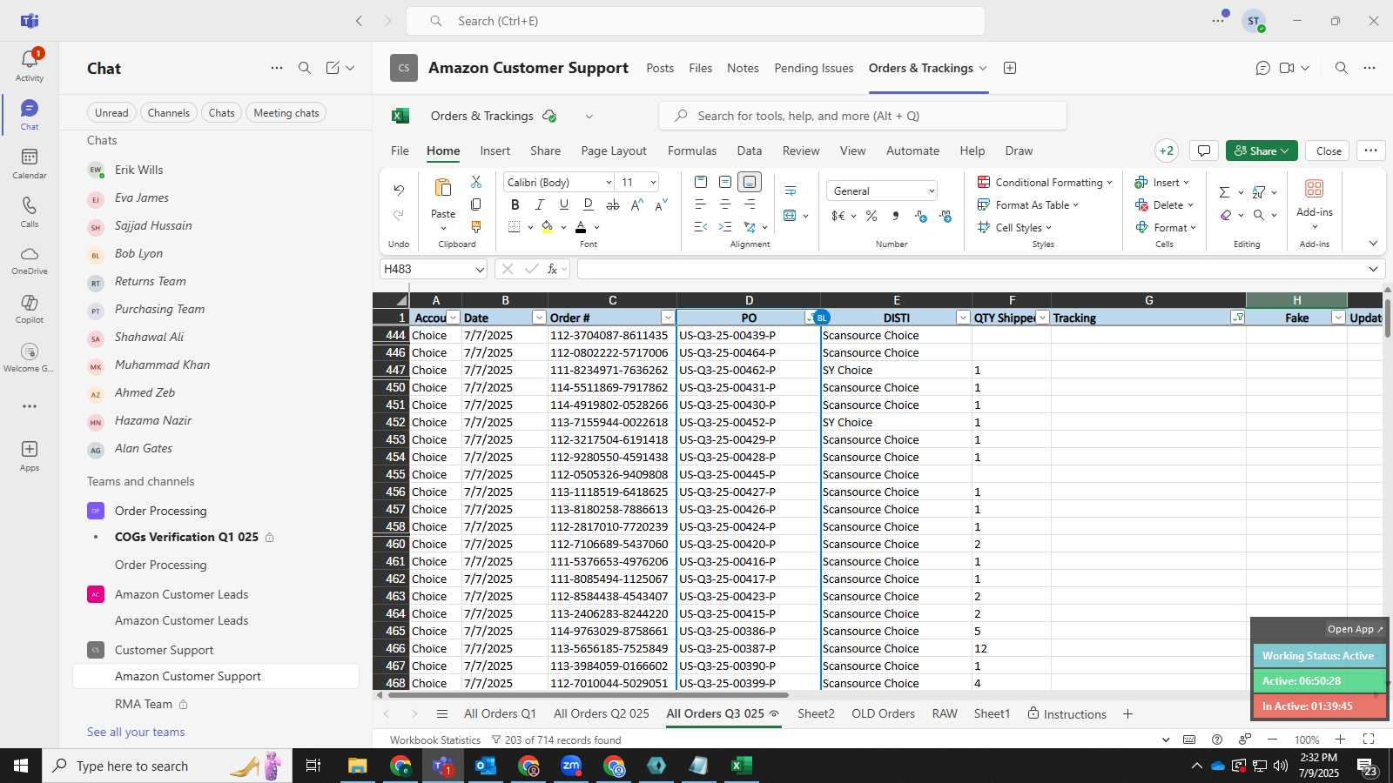The width and height of the screenshot is (1393, 783).
Task: Expand the Format As Table menu
Action: point(1028,205)
